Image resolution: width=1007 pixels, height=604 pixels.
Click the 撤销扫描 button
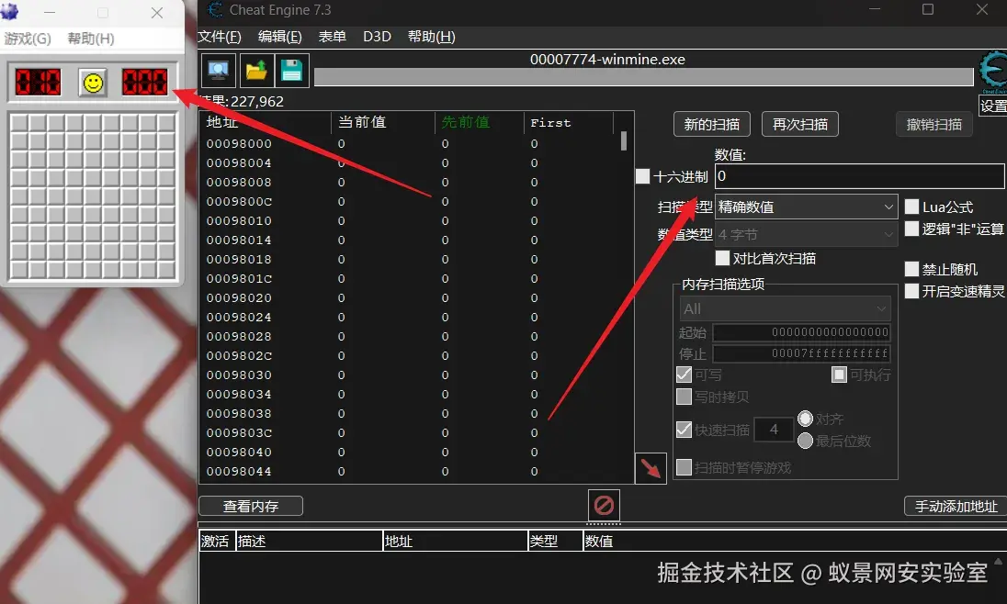click(x=934, y=124)
